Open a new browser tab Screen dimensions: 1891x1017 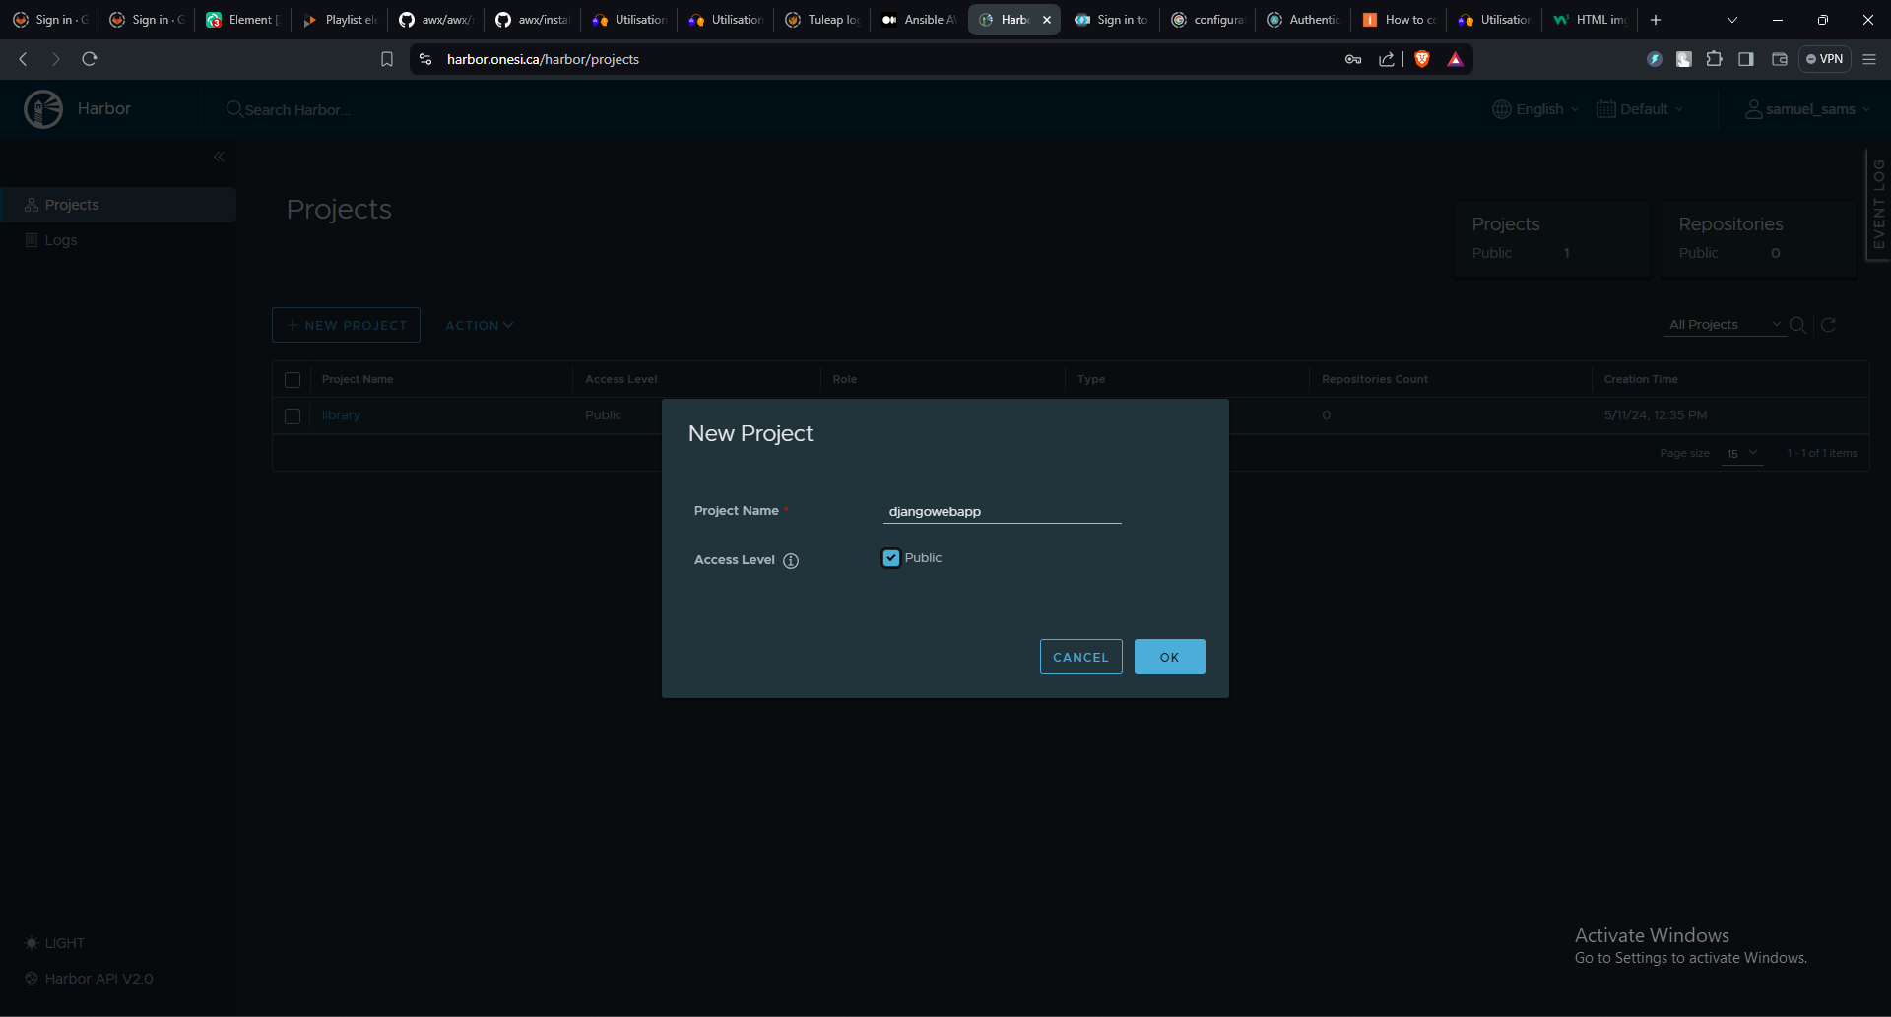(x=1656, y=20)
